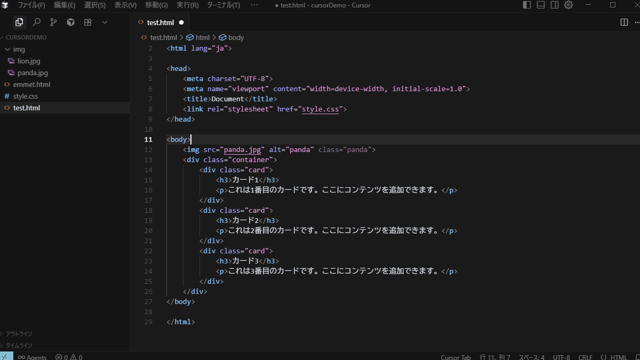Image resolution: width=640 pixels, height=360 pixels.
Task: Change indentation via スペース: 4
Action: [532, 357]
